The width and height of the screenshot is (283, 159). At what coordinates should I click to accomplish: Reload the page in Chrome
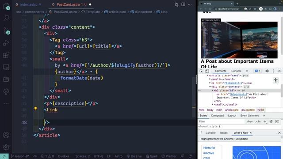(x=210, y=9)
